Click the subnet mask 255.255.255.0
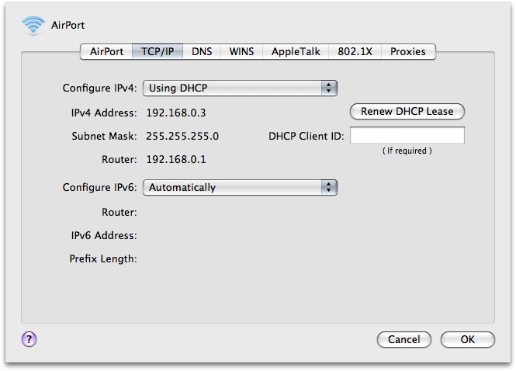This screenshot has height=371, width=516. [182, 137]
